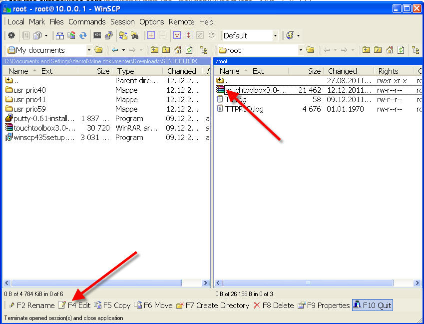The width and height of the screenshot is (424, 324).
Task: Open the Mark menu
Action: 37,21
